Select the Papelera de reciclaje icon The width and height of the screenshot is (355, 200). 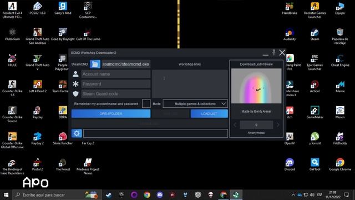(340, 36)
